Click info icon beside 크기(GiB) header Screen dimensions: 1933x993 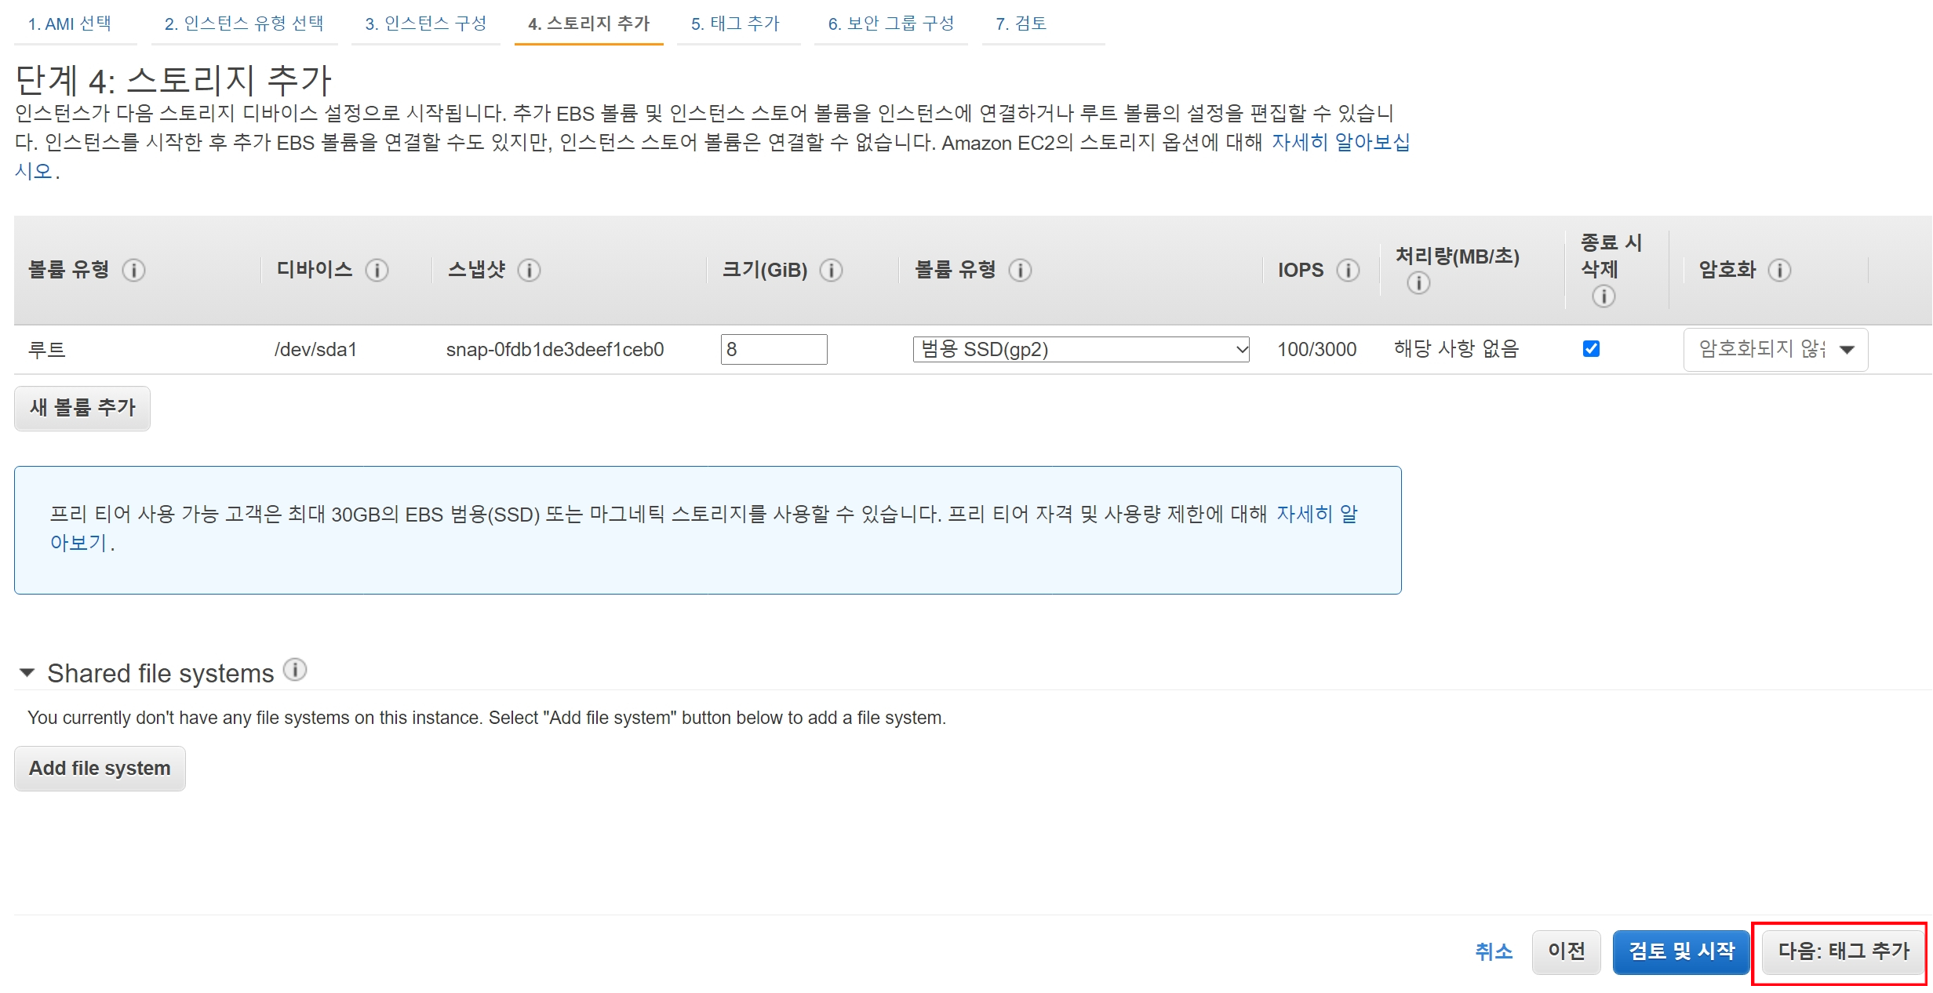click(x=831, y=271)
